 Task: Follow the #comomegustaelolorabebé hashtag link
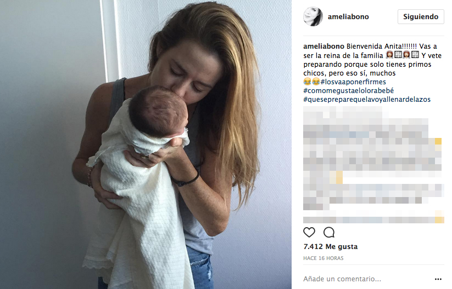(349, 91)
